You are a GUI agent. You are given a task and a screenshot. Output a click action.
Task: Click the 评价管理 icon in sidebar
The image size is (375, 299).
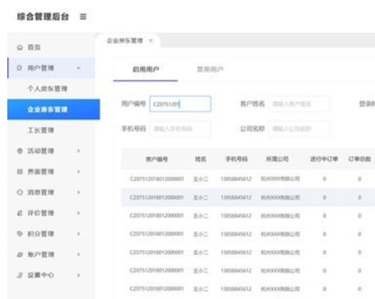(20, 213)
